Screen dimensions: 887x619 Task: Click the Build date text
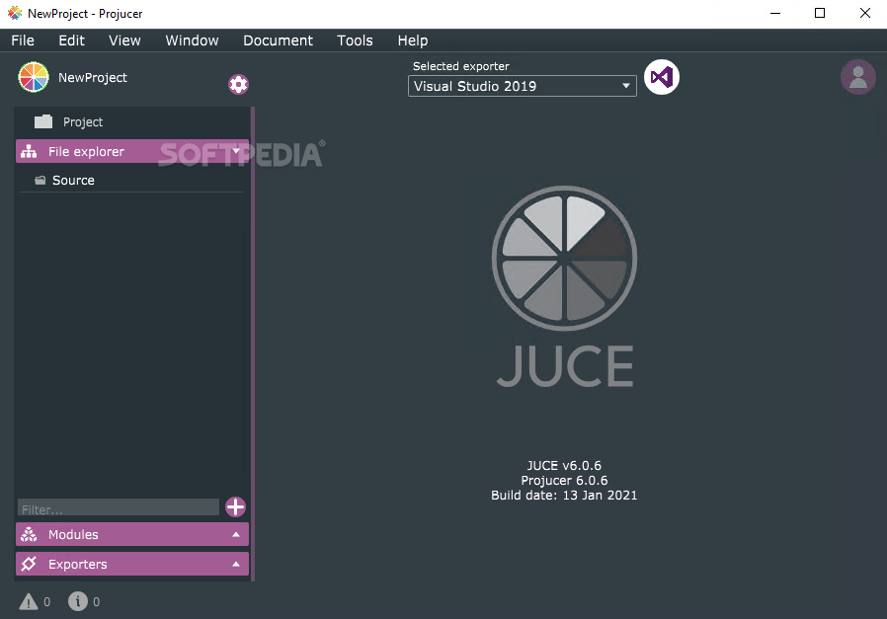(x=564, y=496)
